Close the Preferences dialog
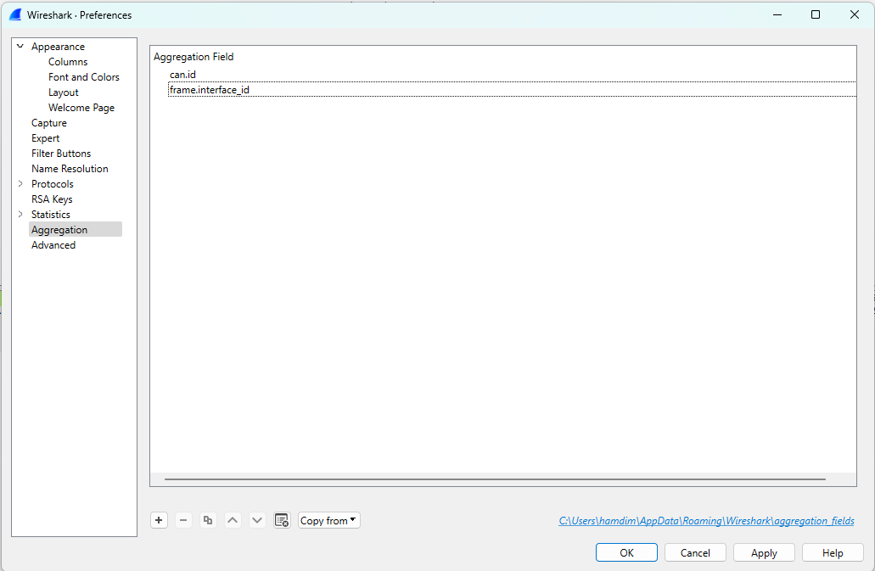Image resolution: width=875 pixels, height=571 pixels. (x=855, y=14)
